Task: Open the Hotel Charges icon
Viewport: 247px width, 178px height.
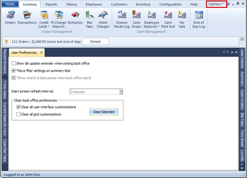Action: (103, 19)
